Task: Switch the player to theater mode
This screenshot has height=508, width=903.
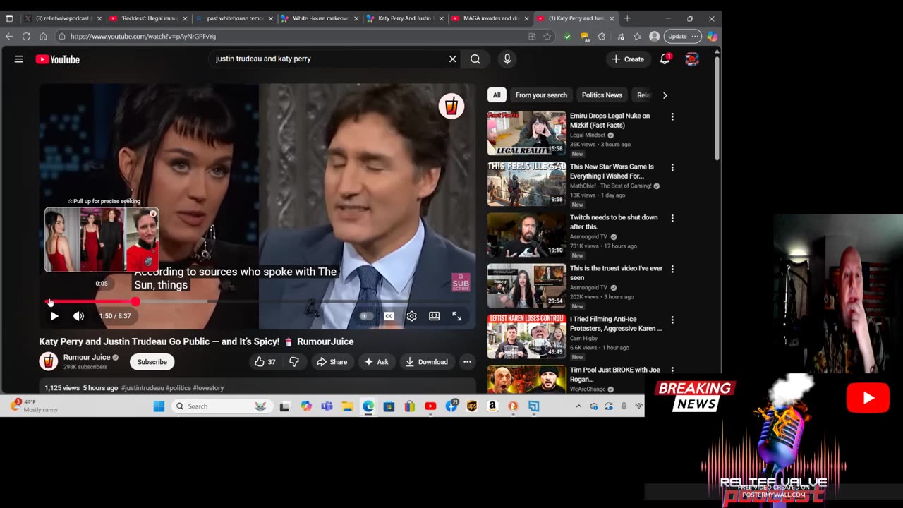Action: (x=434, y=316)
